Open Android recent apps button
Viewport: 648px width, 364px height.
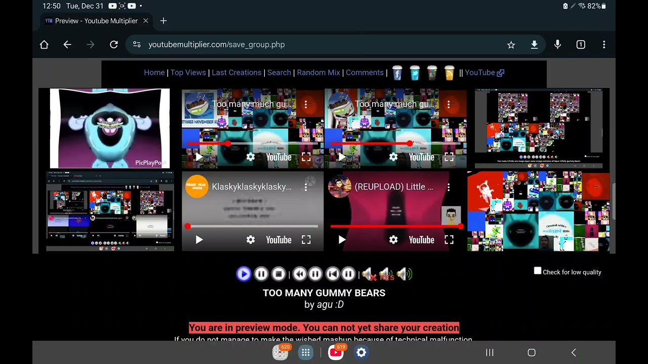coord(490,352)
